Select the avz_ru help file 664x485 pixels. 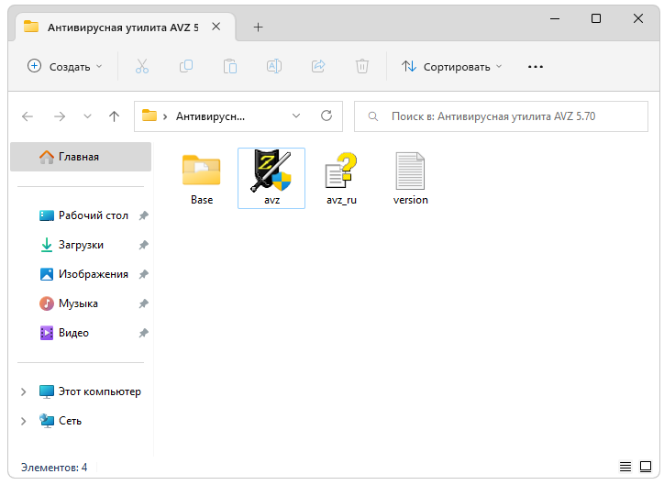(341, 178)
